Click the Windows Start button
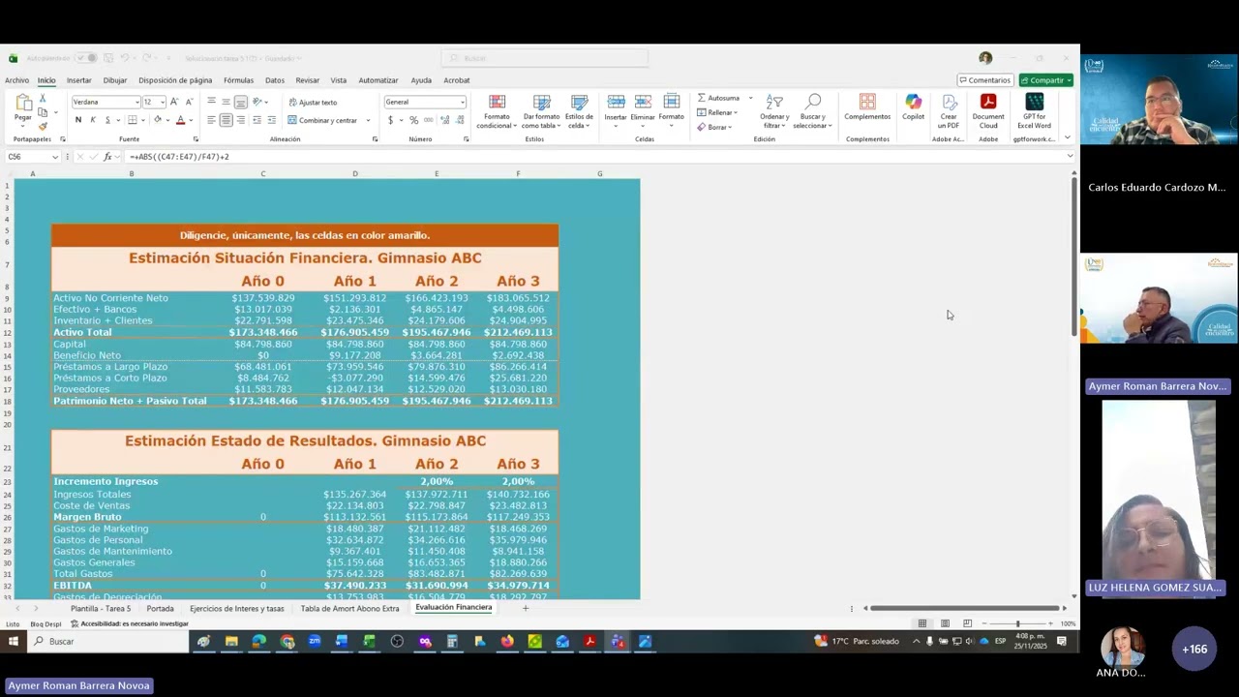This screenshot has height=697, width=1239. pos(14,641)
